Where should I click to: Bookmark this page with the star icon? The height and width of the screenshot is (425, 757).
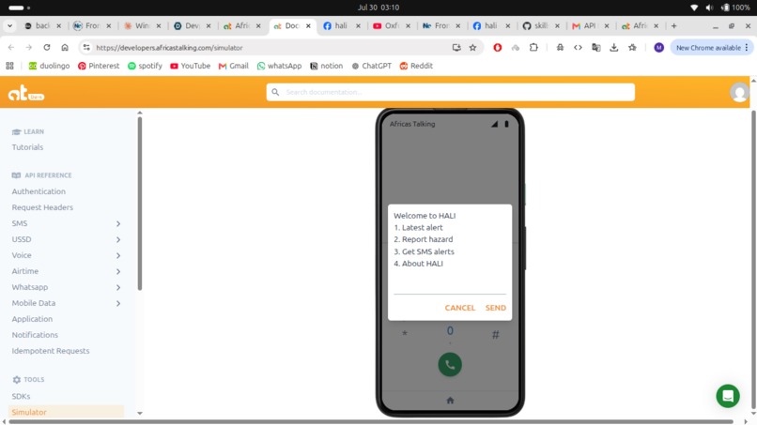472,47
